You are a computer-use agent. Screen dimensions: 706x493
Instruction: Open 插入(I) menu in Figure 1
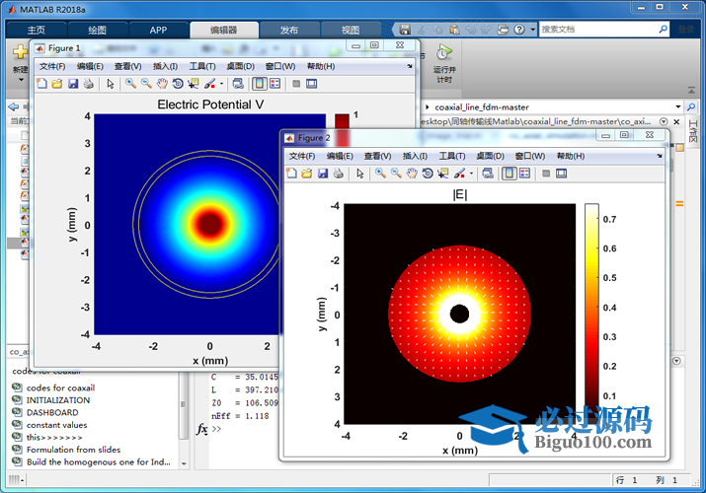(165, 66)
